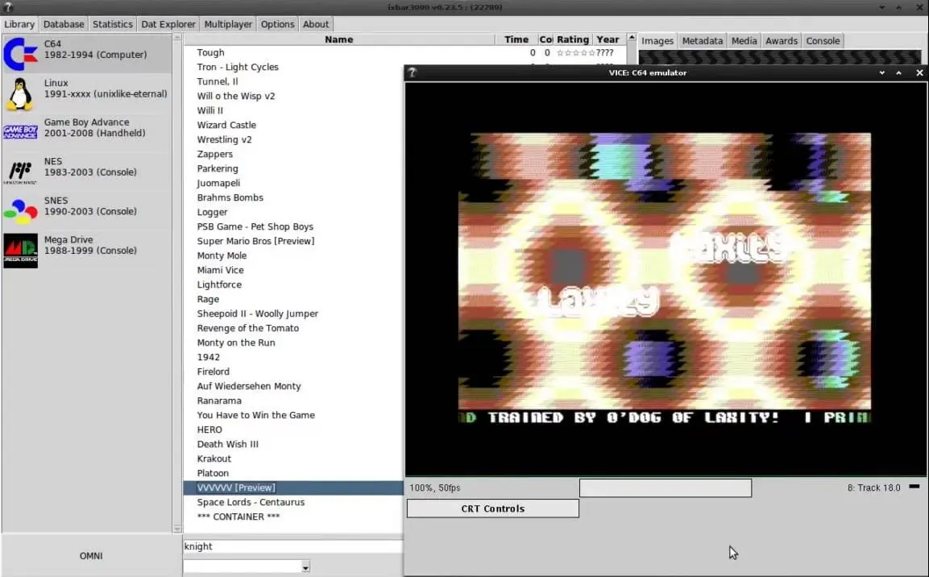Select the Game Boy Advance logo icon
The image size is (929, 577).
(20, 132)
